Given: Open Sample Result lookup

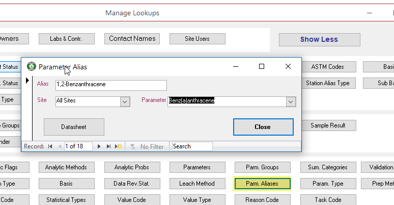Looking at the screenshot, I should pyautogui.click(x=328, y=125).
